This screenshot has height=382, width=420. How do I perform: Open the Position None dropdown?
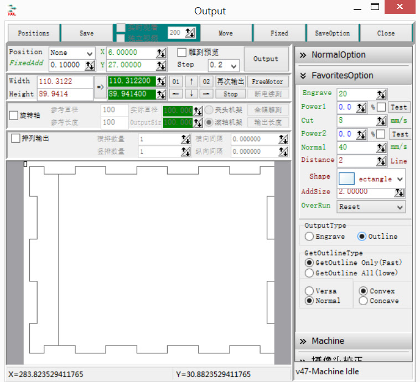tap(72, 53)
